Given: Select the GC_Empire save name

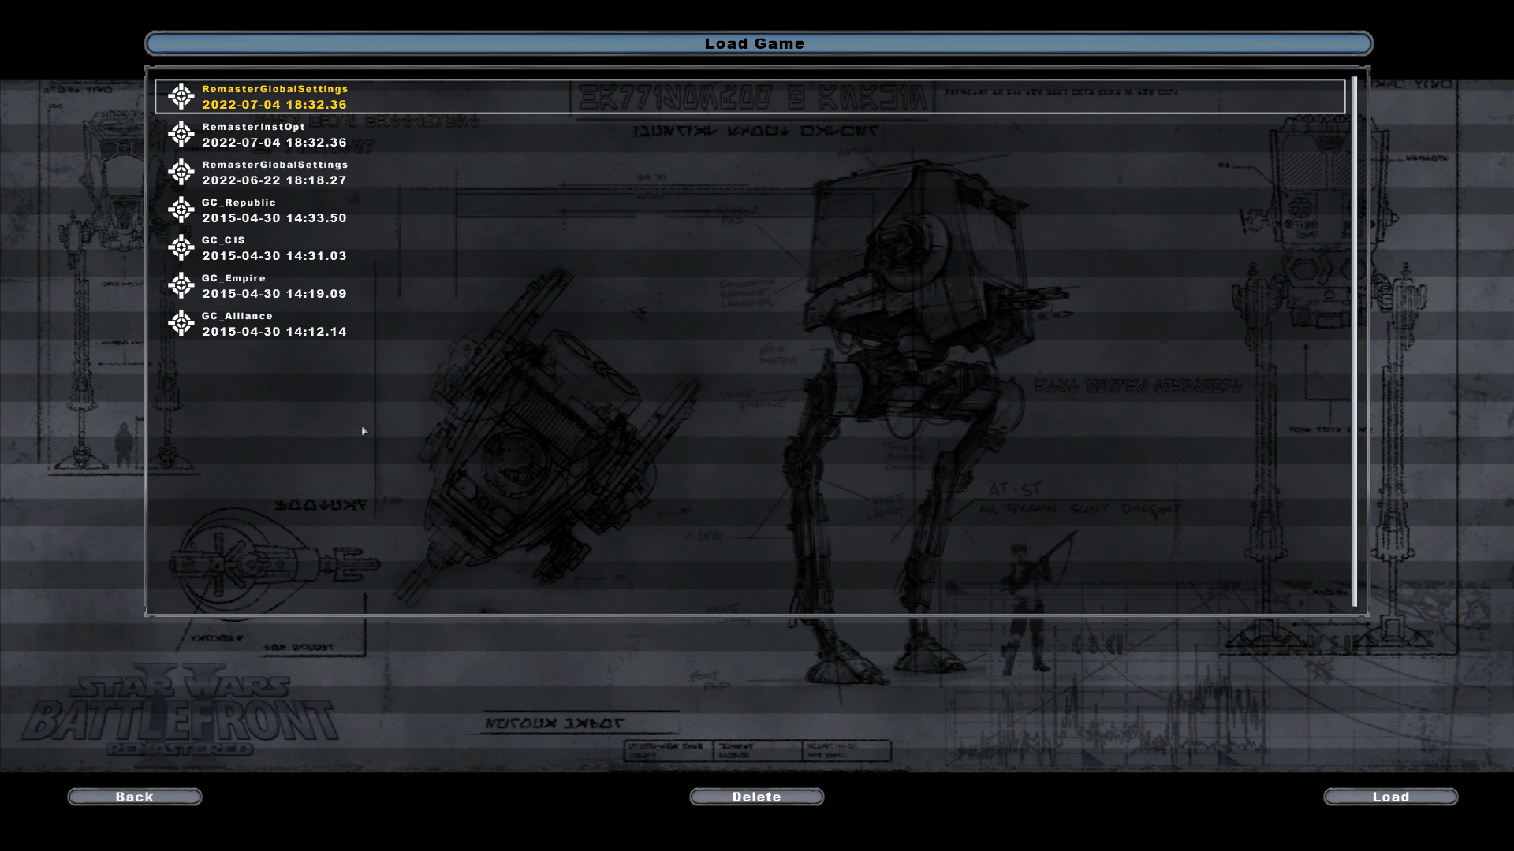Looking at the screenshot, I should 233,278.
